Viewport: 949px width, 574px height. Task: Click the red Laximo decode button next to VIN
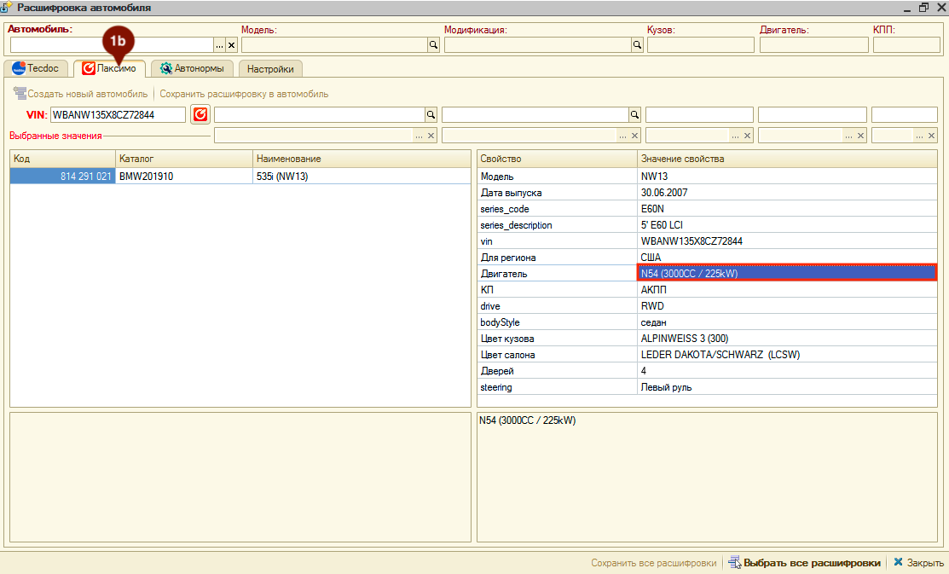(200, 114)
